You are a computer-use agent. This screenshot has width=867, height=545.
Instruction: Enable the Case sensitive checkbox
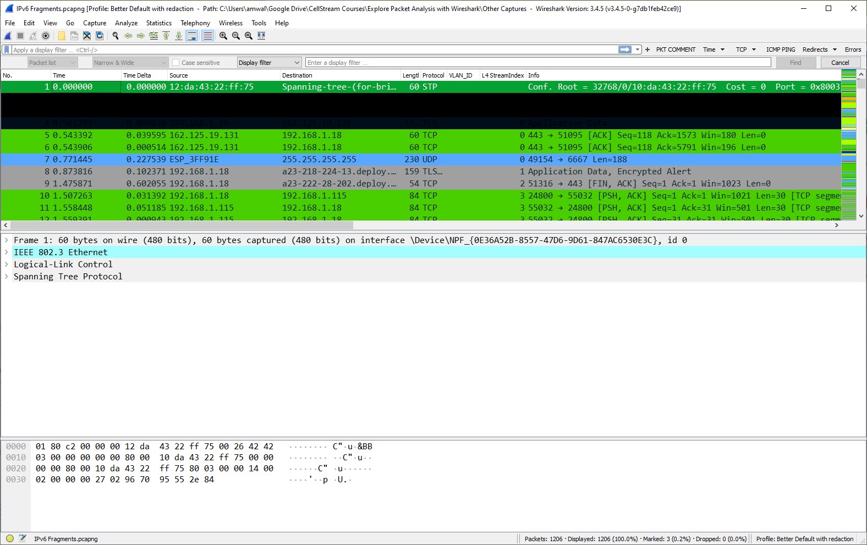176,63
